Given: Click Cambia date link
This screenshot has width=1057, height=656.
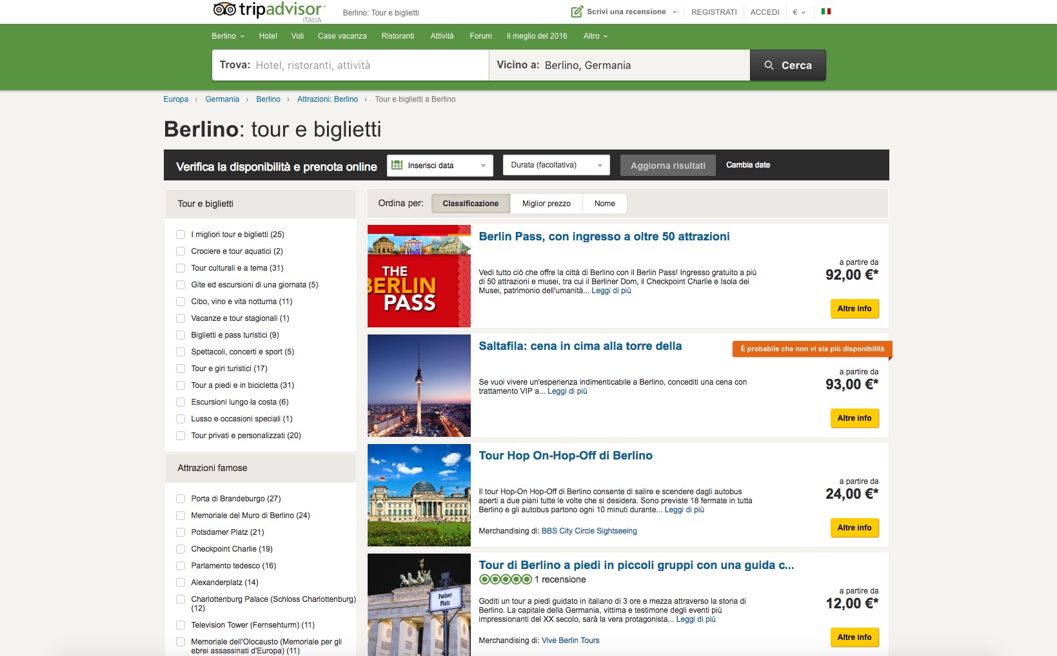Looking at the screenshot, I should (x=748, y=165).
